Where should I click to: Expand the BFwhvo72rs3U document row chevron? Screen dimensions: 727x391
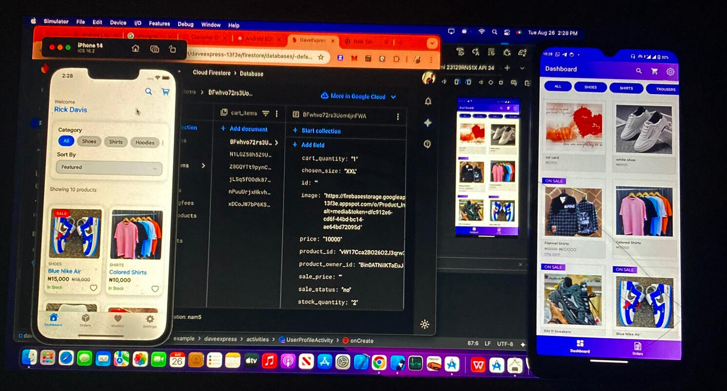coord(276,143)
